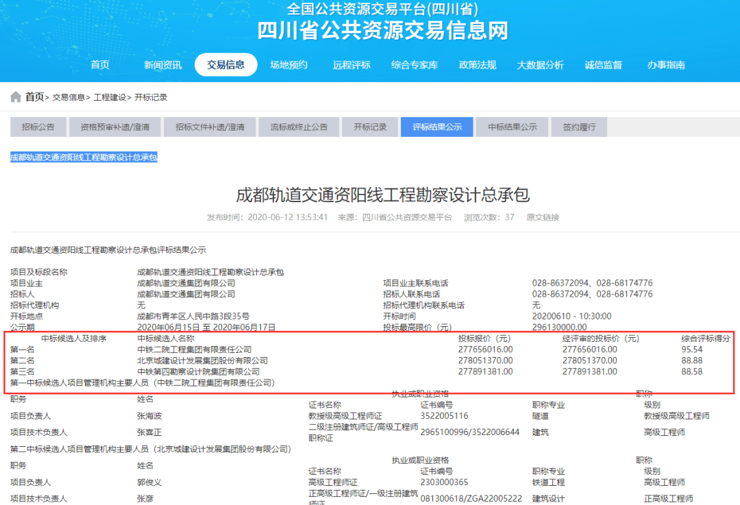The width and height of the screenshot is (740, 505).
Task: Click the article heading 成都轨道交通资阳线工程勘察设计总承包
Action: pyautogui.click(x=383, y=195)
